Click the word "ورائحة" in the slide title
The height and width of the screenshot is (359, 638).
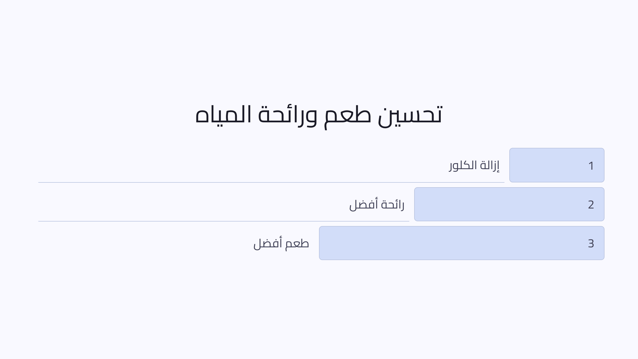[288, 115]
